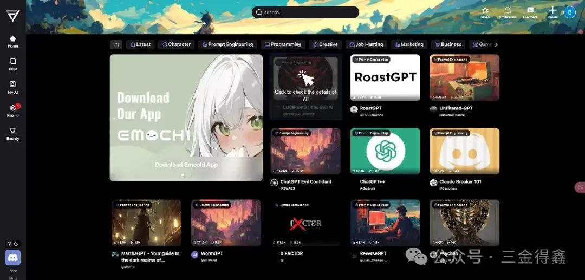Select the Job Hunting category tab

pyautogui.click(x=366, y=44)
